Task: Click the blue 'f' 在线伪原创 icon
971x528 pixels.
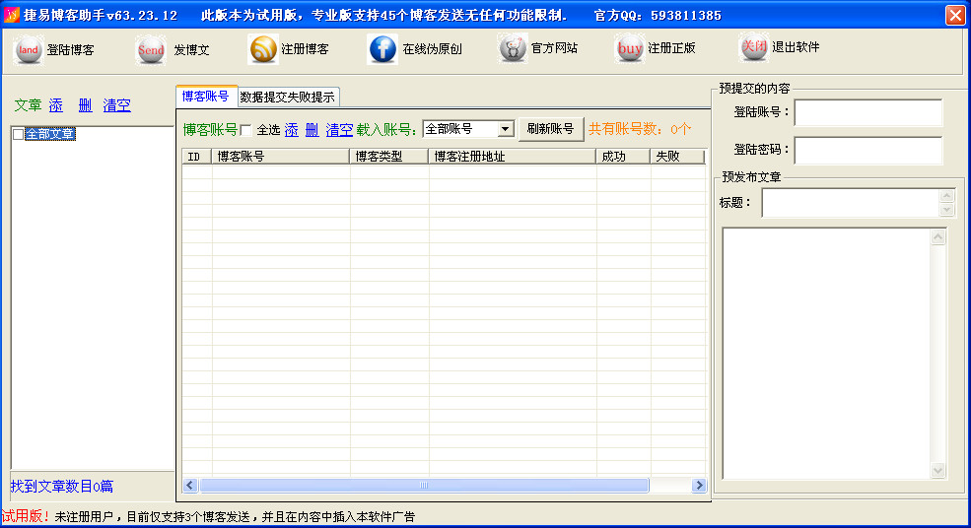Action: pyautogui.click(x=382, y=49)
